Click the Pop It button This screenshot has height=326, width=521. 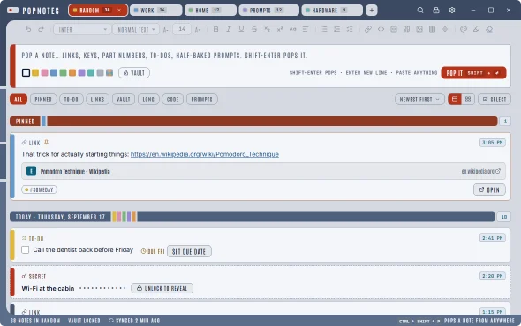473,72
